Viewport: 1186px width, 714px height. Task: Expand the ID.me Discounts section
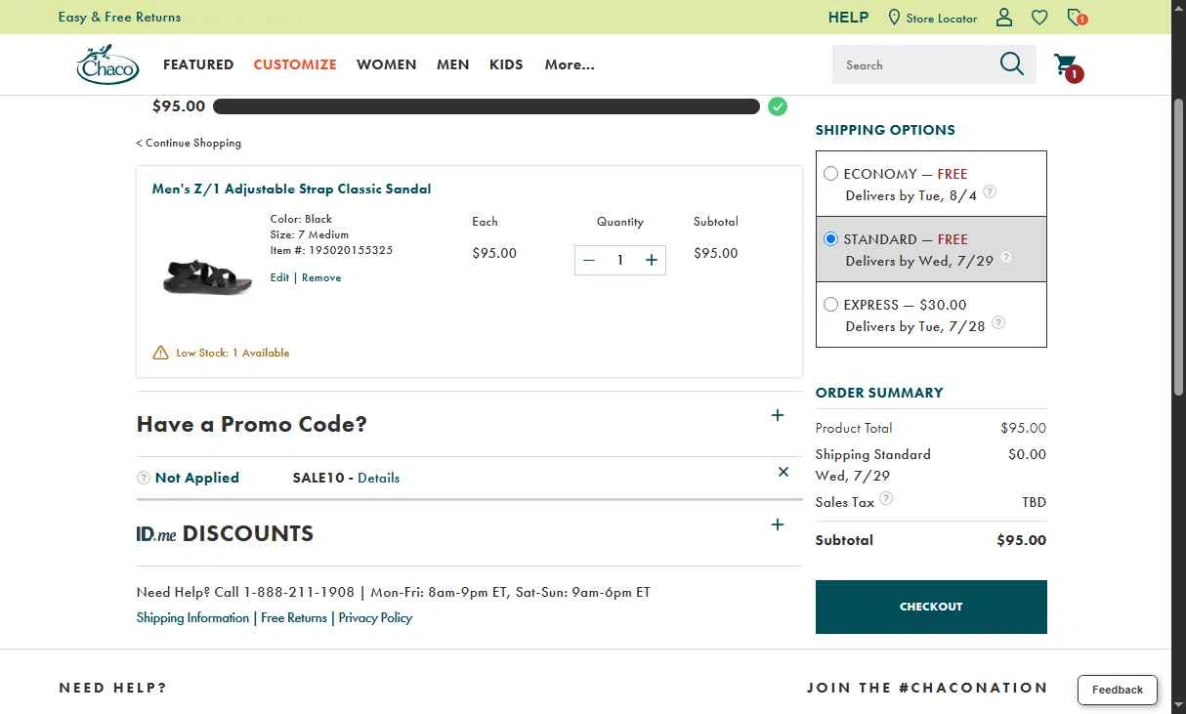(x=778, y=525)
